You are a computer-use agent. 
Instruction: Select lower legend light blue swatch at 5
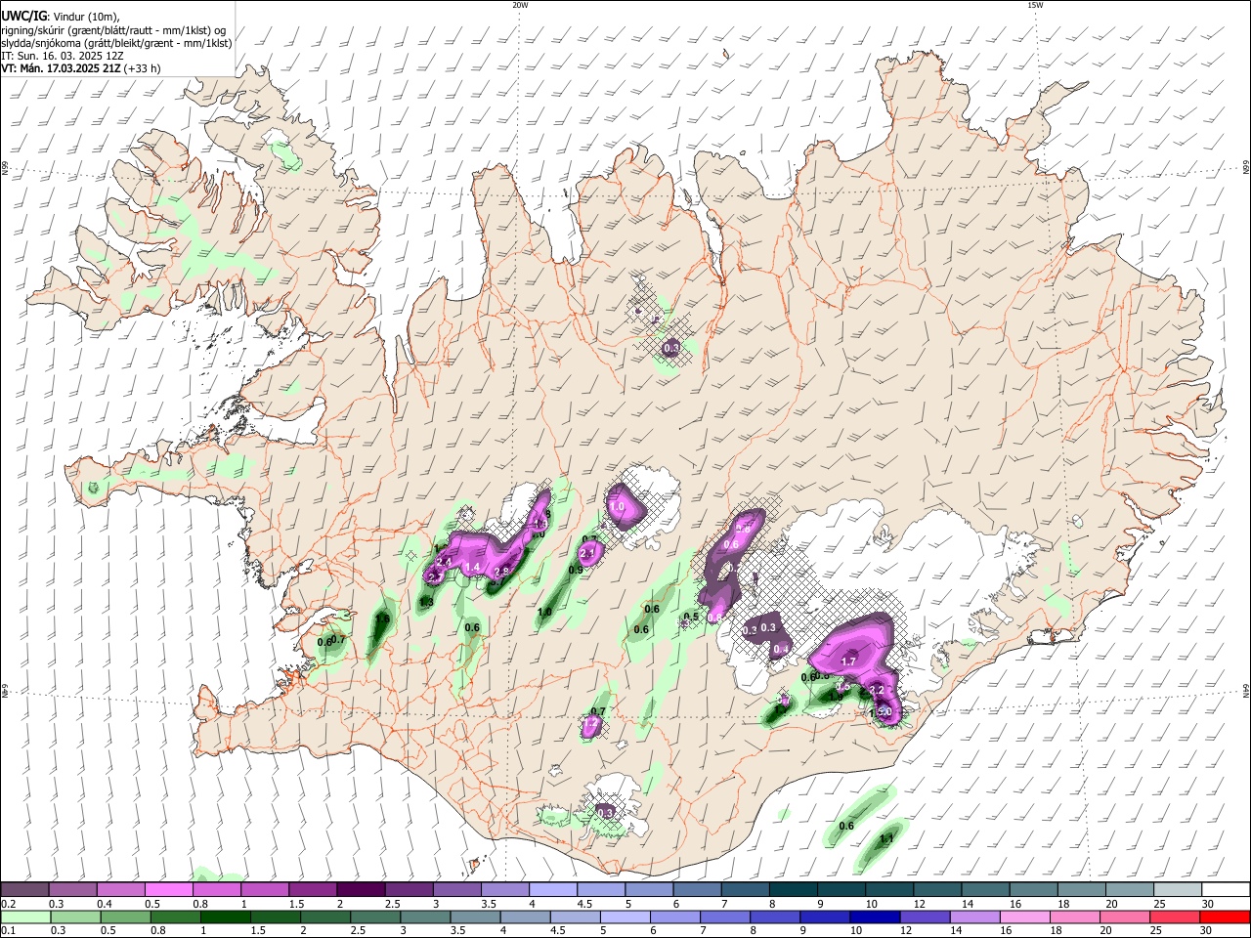pyautogui.click(x=624, y=917)
